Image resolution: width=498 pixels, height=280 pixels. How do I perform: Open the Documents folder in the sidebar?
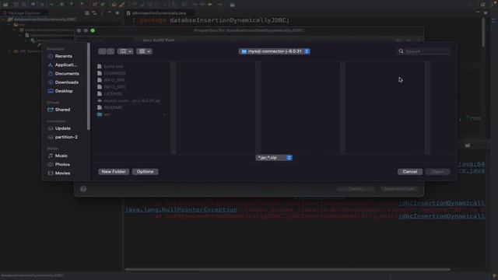click(63, 74)
